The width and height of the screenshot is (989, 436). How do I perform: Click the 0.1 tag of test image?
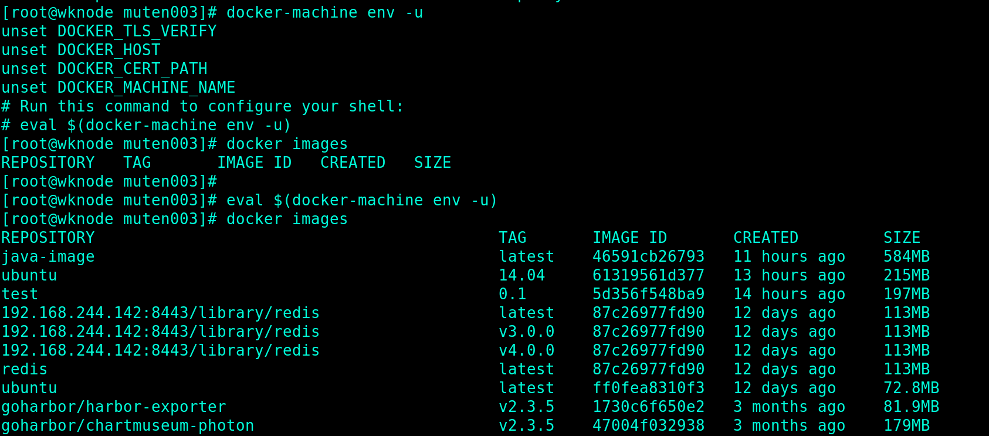coord(512,295)
